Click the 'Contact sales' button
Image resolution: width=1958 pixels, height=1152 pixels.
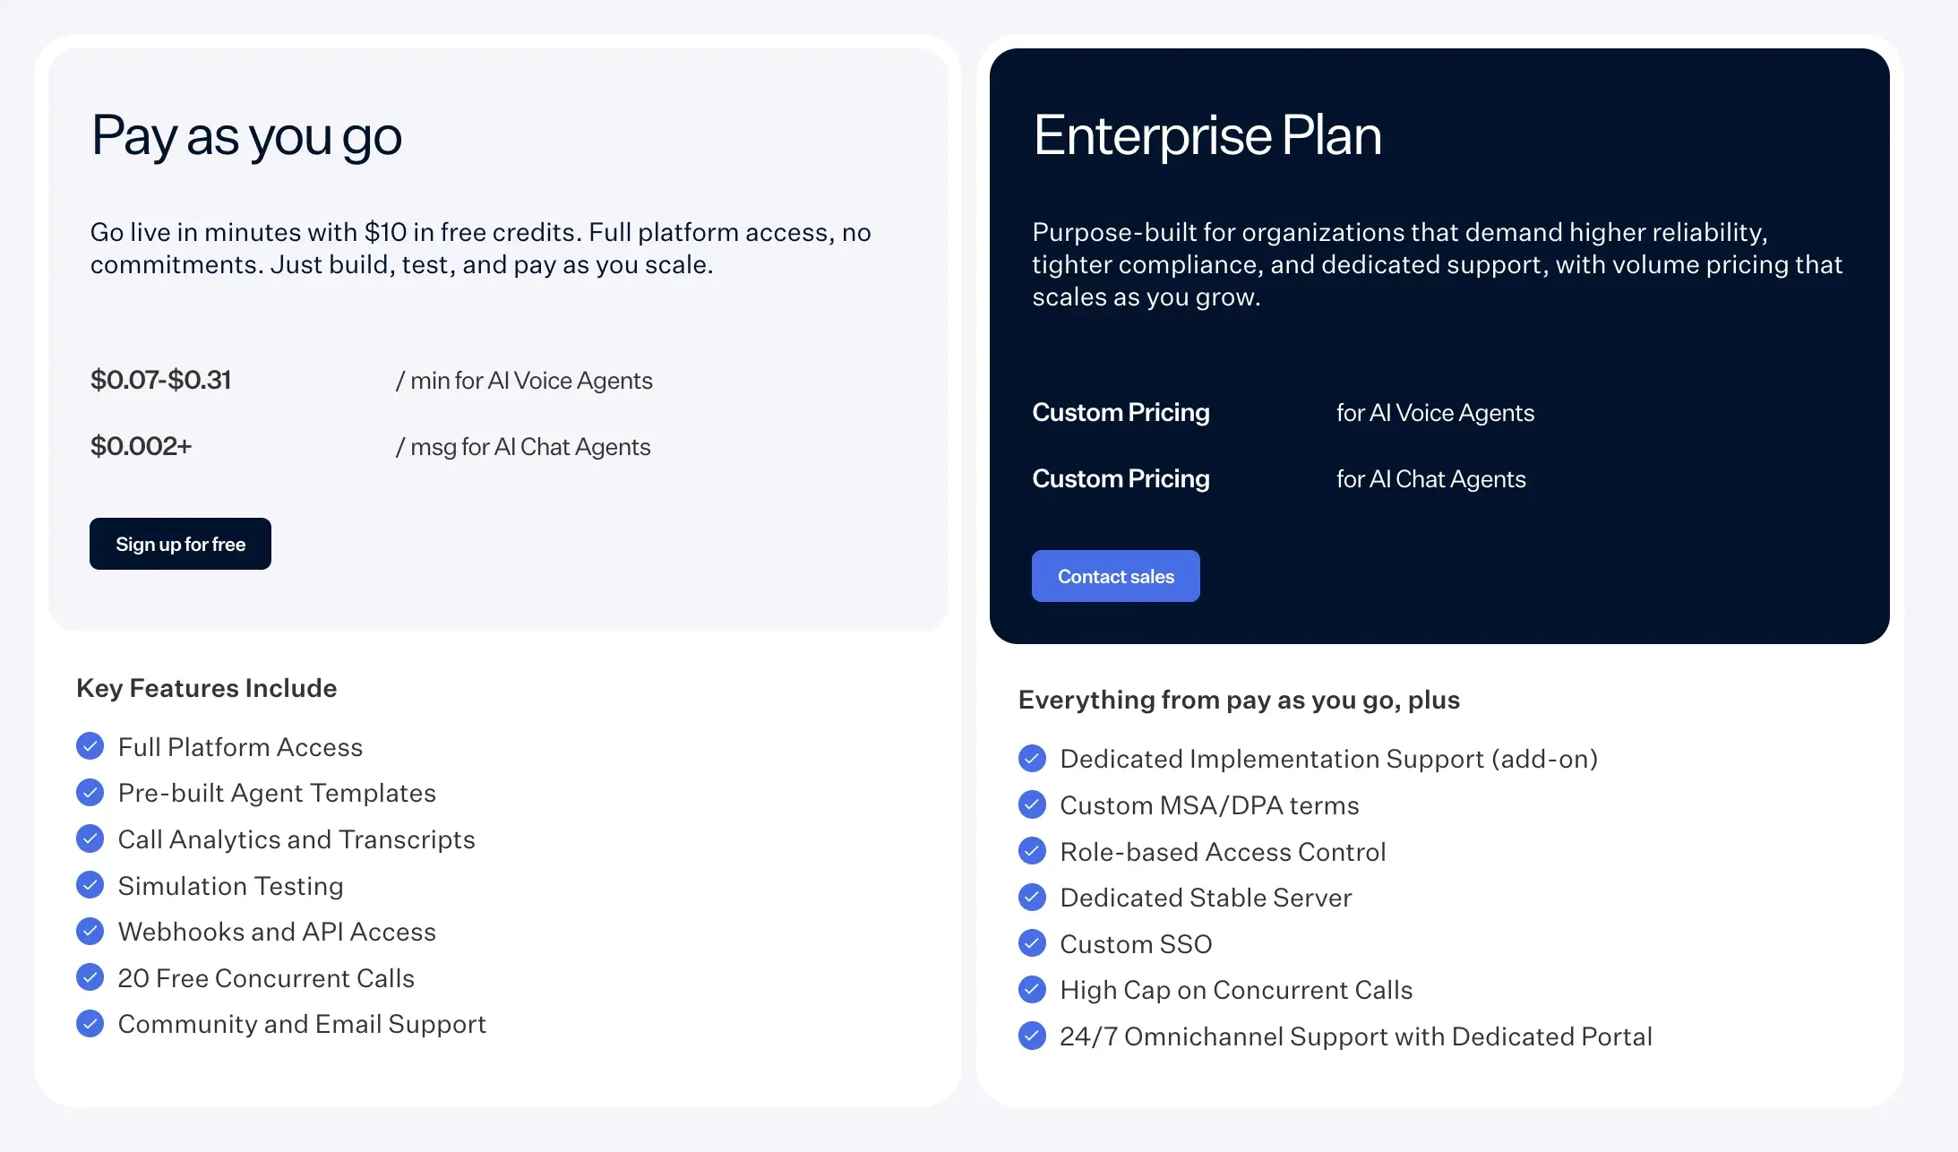1115,576
